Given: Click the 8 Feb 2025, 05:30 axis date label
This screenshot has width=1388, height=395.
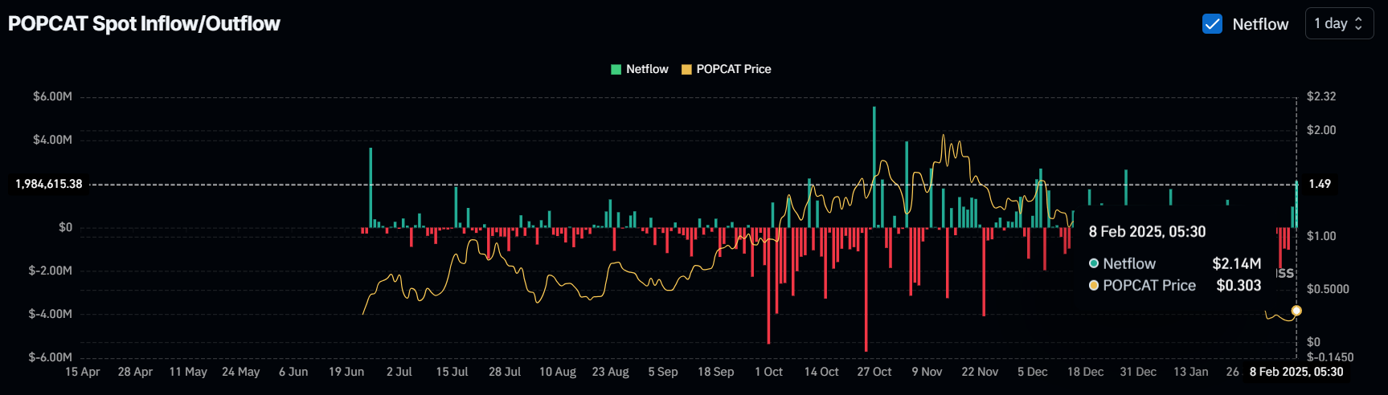Looking at the screenshot, I should click(1296, 372).
